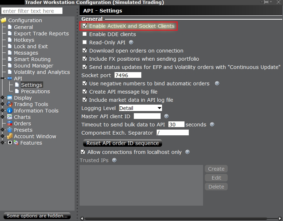This screenshot has height=221, width=283.
Task: Click help icon beside Master API client ID
Action: [x=166, y=116]
